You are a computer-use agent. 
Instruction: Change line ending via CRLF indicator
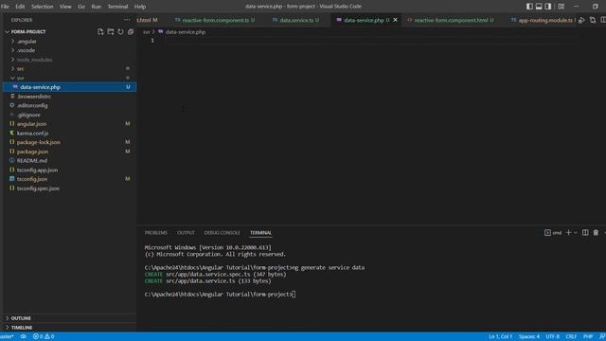click(571, 336)
